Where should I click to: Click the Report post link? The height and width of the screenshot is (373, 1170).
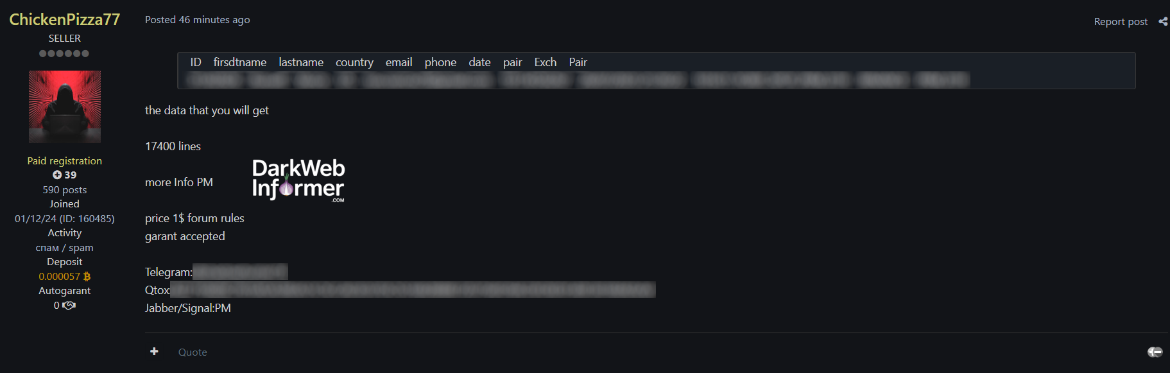click(x=1121, y=22)
